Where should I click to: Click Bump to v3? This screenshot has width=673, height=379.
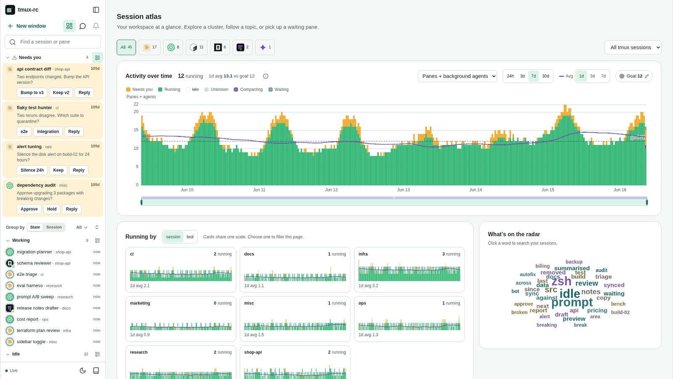point(32,93)
